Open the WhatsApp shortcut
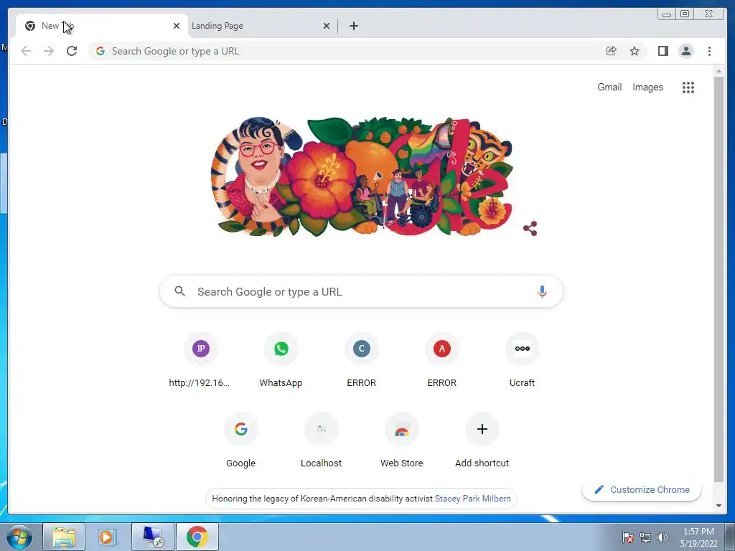The width and height of the screenshot is (735, 551). click(x=281, y=360)
